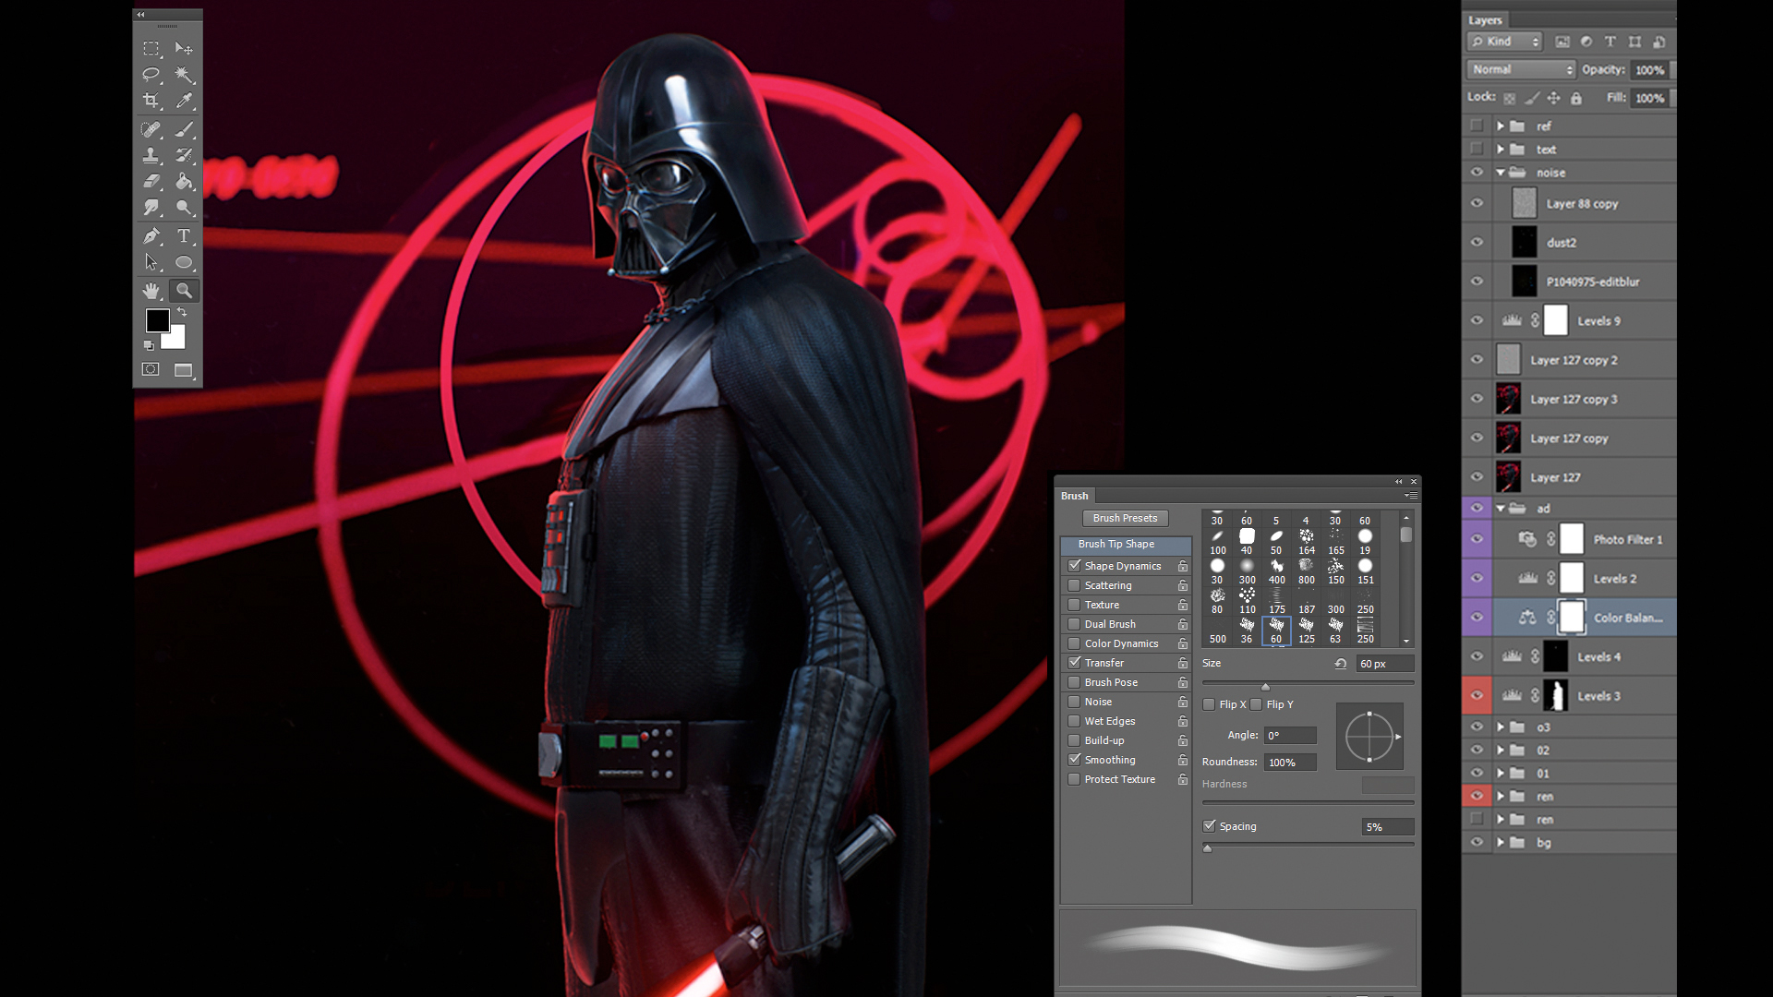Image resolution: width=1773 pixels, height=997 pixels.
Task: Select the Healing Brush tool
Action: [151, 129]
